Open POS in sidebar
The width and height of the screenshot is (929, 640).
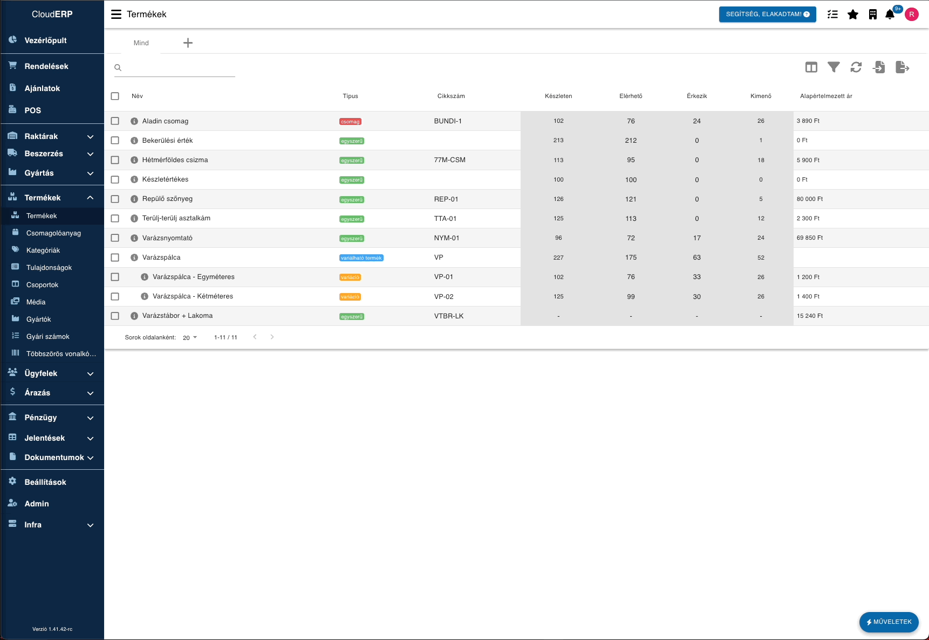point(52,110)
